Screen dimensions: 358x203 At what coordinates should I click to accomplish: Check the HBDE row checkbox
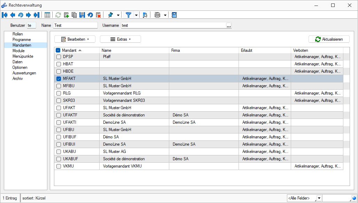[59, 71]
